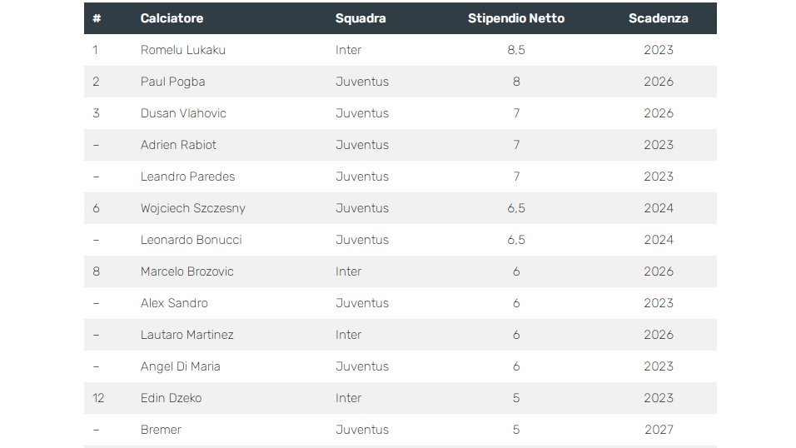Select Bremer in the last row
The height and width of the screenshot is (448, 796).
161,430
